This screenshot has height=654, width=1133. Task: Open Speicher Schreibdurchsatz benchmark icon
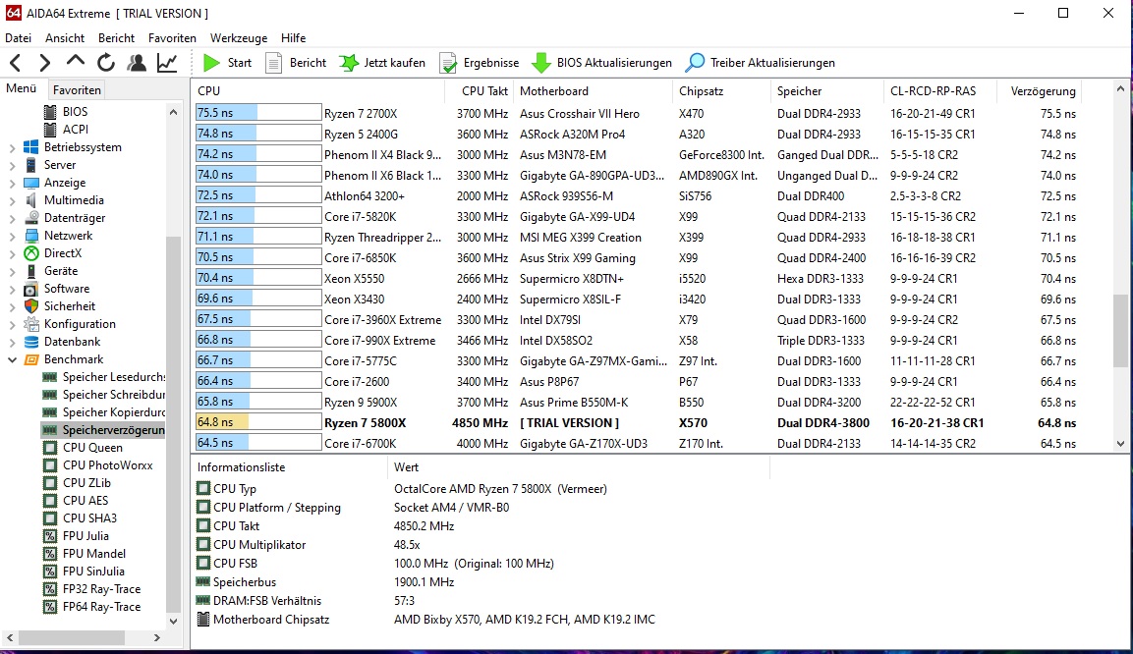50,395
